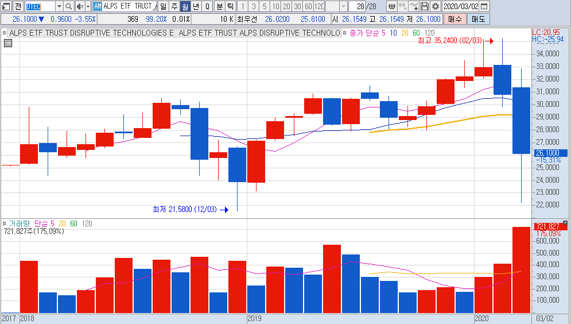The width and height of the screenshot is (571, 324).
Task: Open the stock search magnifier
Action: point(69,6)
